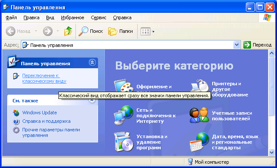Click the Control Panel icon in address bar
277x168 pixels.
tap(25, 45)
